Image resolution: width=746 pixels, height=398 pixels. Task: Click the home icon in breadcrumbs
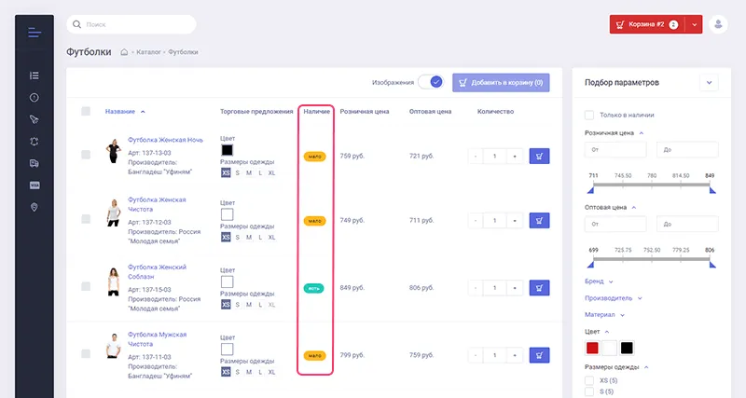tap(124, 52)
